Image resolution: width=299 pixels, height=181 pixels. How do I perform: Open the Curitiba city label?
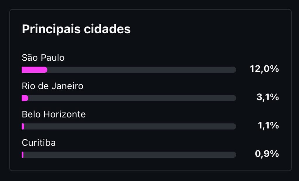pyautogui.click(x=39, y=143)
